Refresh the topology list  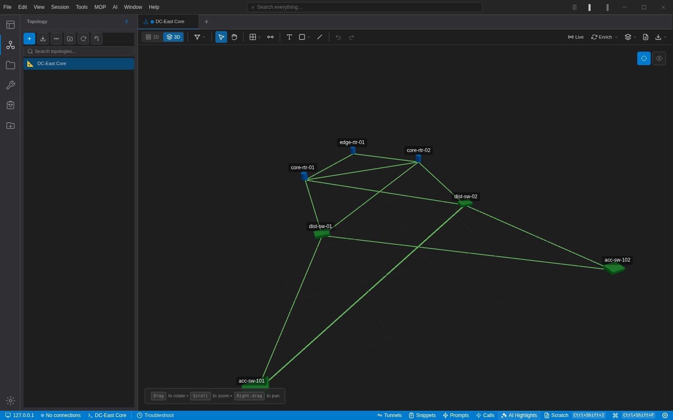tap(83, 39)
